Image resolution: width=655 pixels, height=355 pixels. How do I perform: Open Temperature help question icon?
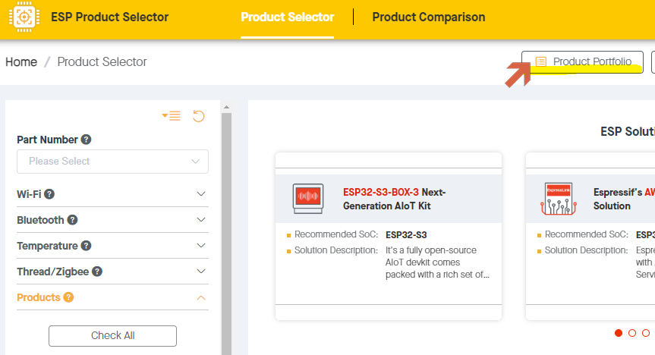click(86, 246)
